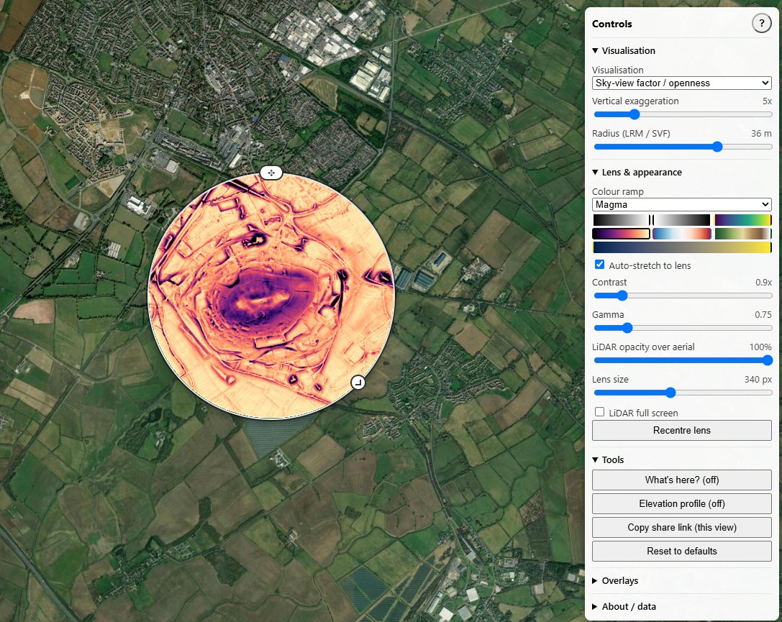Toggle the What's here? tool
Screen dimensions: 782x622
[682, 480]
